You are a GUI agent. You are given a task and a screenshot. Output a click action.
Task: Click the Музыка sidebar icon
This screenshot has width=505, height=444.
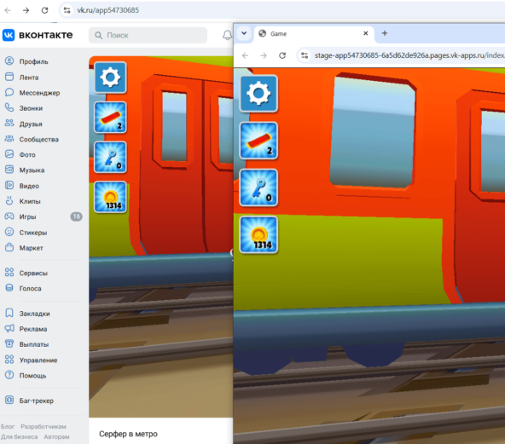tap(9, 170)
